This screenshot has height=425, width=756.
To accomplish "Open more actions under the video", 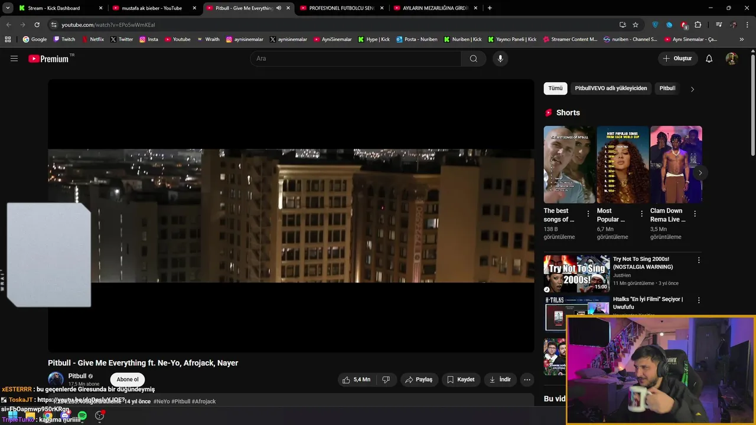I will (x=527, y=380).
